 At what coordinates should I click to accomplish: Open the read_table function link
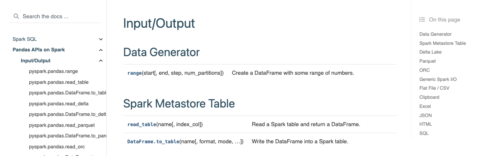142,124
